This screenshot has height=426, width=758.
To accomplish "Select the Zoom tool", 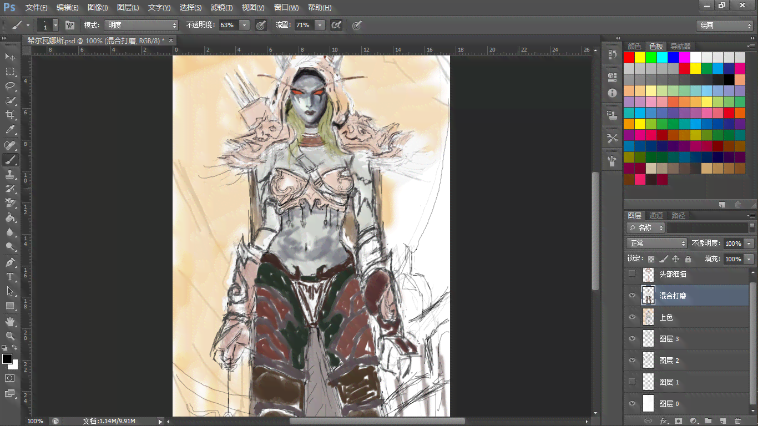I will (x=10, y=336).
